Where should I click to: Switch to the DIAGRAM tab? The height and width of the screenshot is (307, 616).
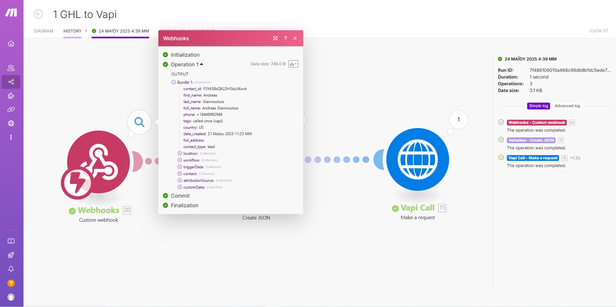coord(43,31)
